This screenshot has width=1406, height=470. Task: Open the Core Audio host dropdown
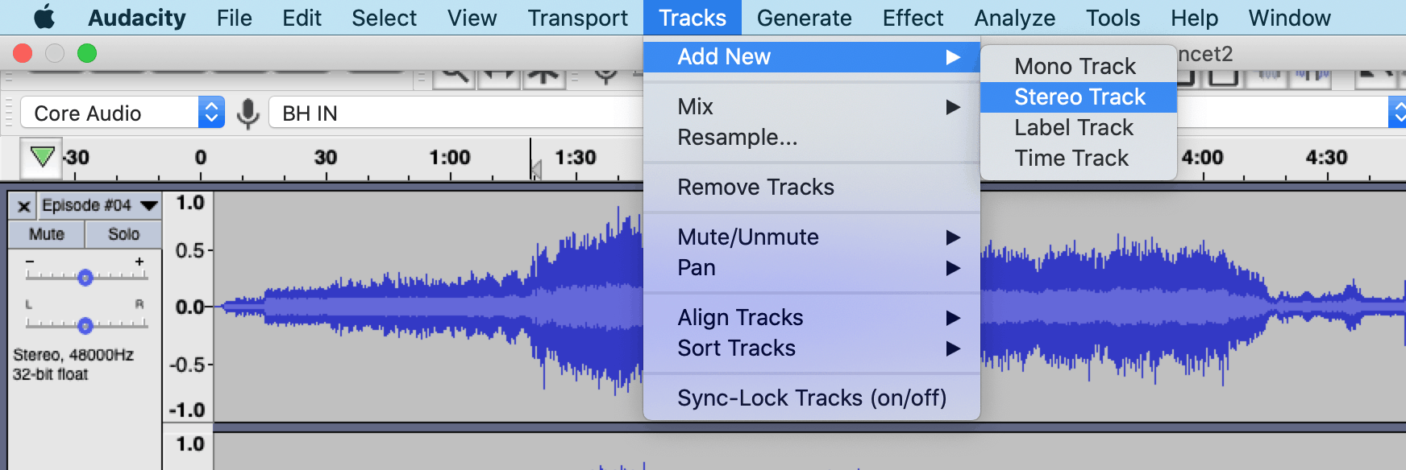[x=123, y=113]
